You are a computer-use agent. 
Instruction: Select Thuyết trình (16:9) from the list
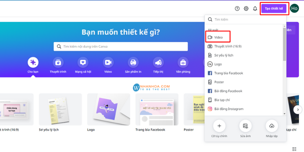(x=244, y=46)
